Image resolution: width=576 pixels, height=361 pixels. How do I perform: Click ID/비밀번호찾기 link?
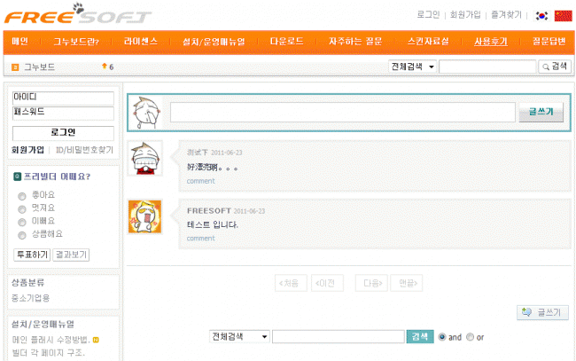[x=84, y=150]
